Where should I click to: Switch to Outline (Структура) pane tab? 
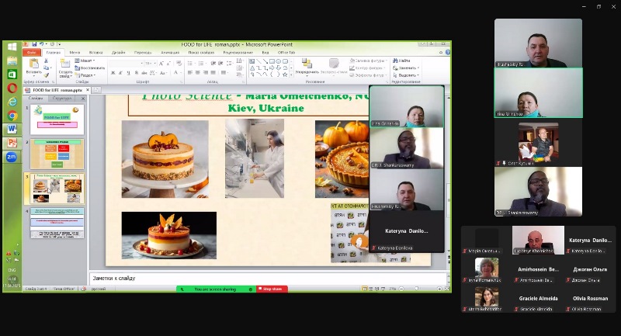62,98
